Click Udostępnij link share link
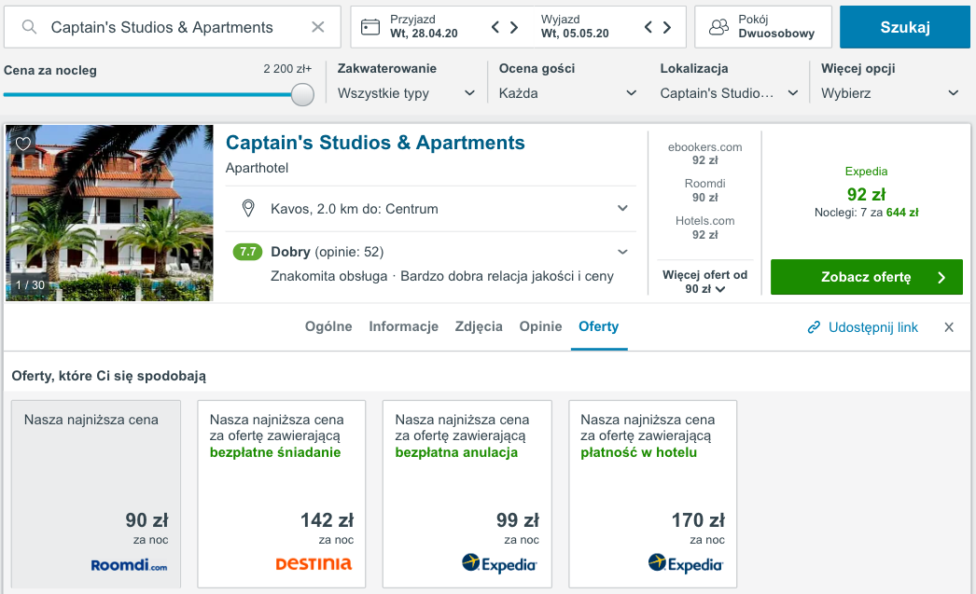 (x=863, y=327)
